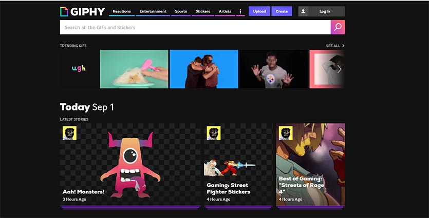Click the user profile avatar icon

pos(303,11)
